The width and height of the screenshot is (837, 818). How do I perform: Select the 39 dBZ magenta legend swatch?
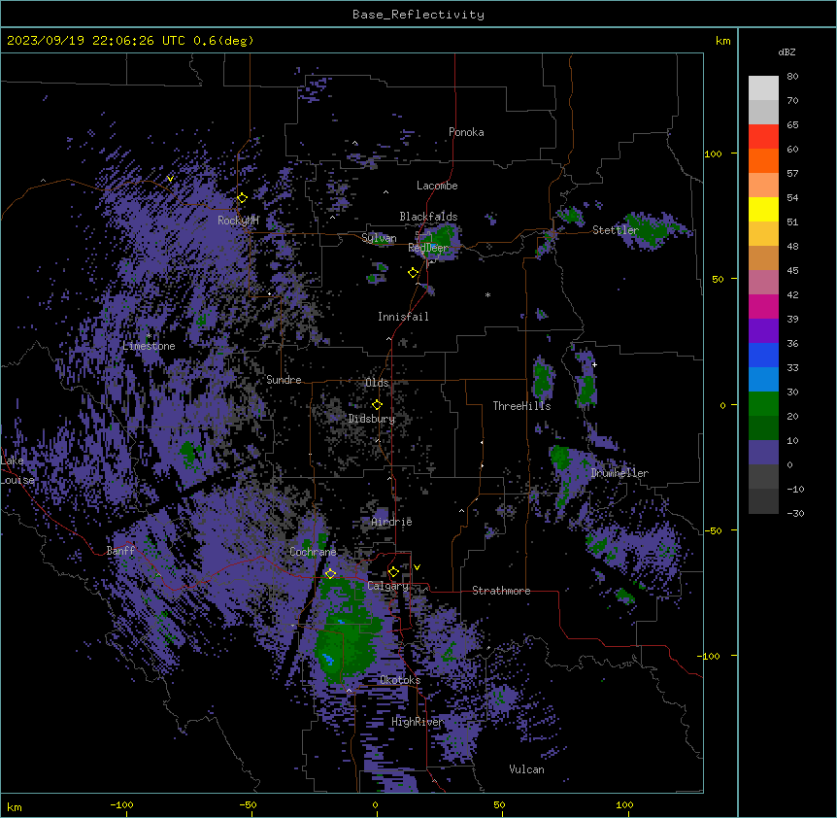click(763, 306)
